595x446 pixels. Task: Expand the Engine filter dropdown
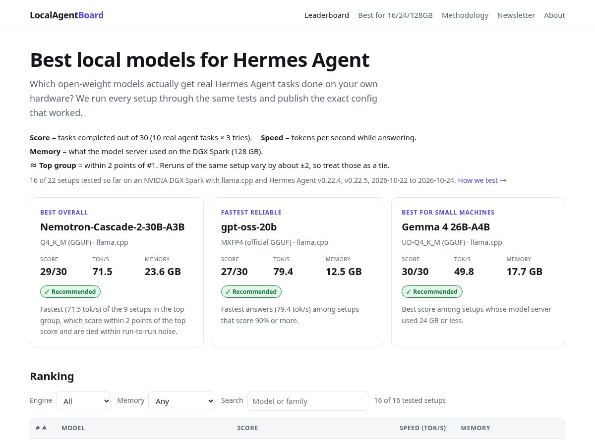click(83, 401)
